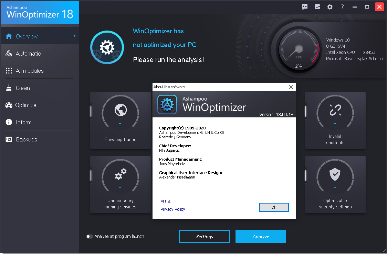Open the Privacy Policy link
The height and width of the screenshot is (254, 387).
[x=173, y=209]
